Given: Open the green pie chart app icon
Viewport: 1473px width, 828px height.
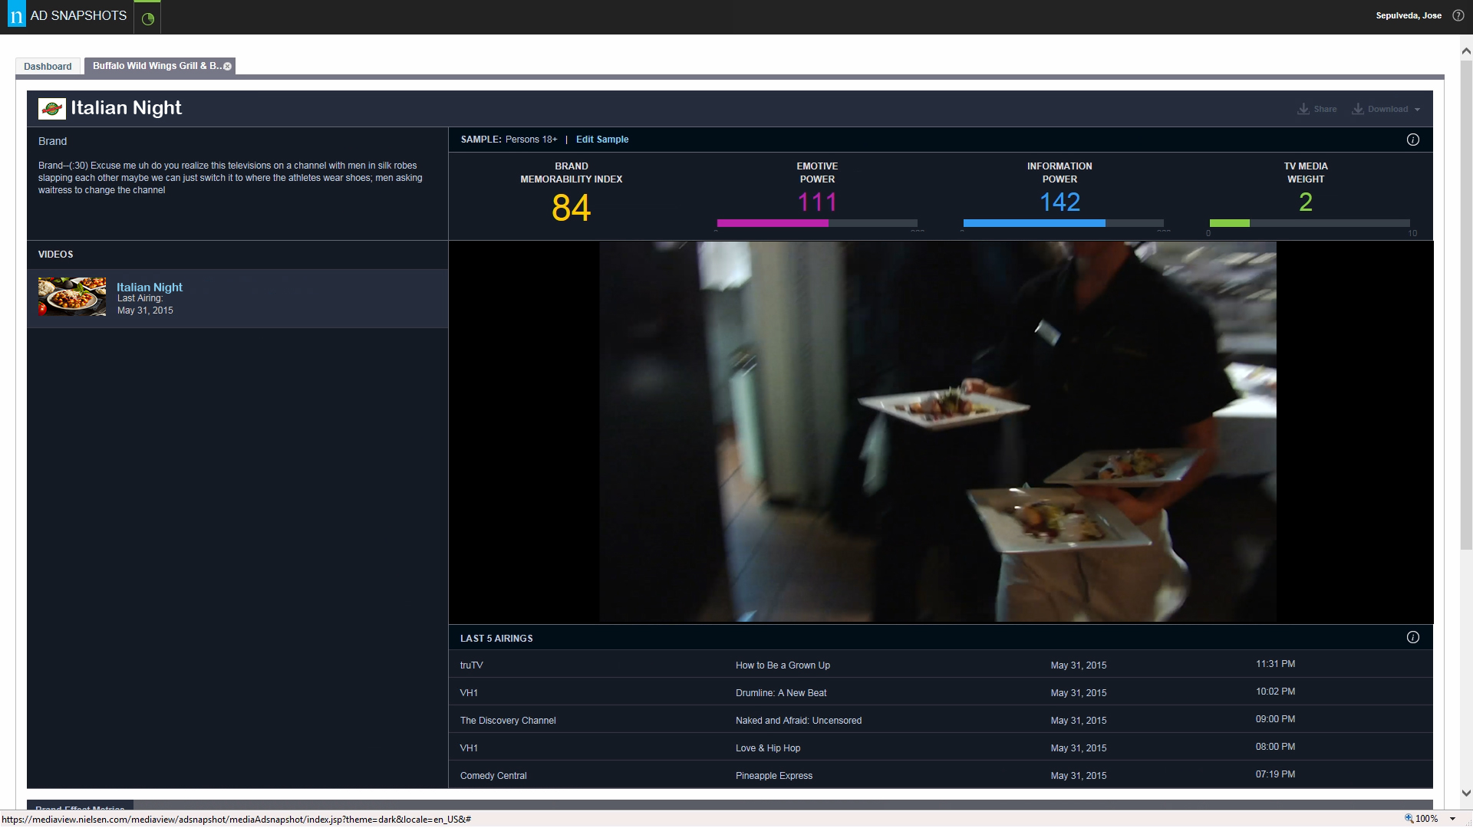Looking at the screenshot, I should 148,18.
